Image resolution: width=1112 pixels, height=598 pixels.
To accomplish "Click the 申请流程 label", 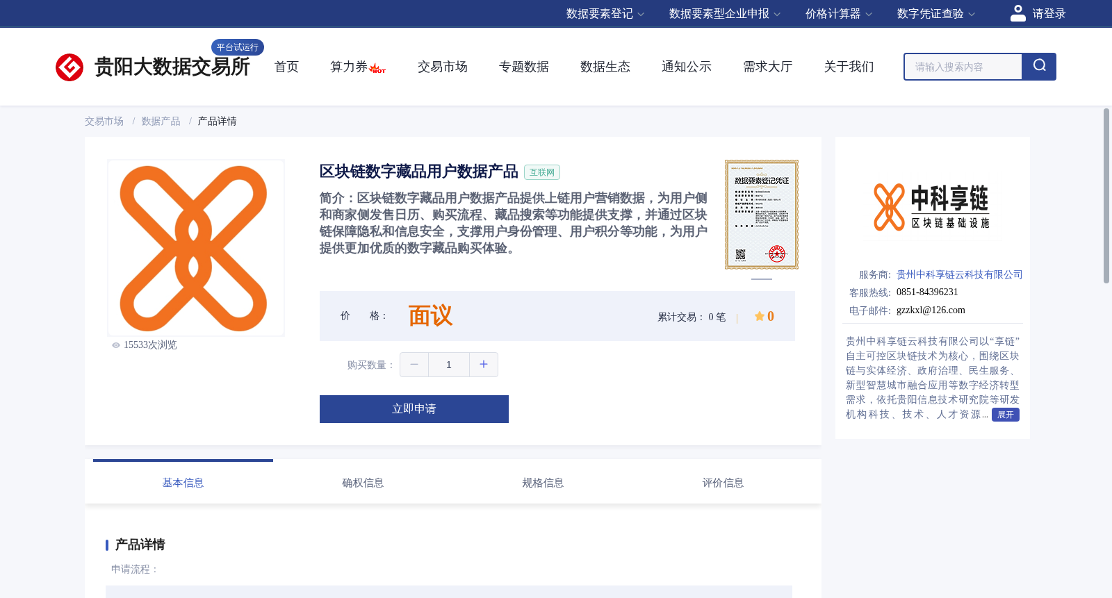I will [135, 570].
